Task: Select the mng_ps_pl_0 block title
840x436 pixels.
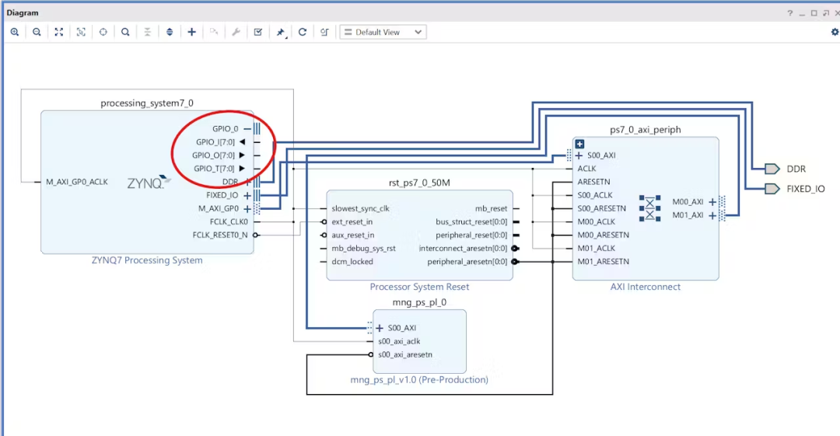Action: (419, 302)
